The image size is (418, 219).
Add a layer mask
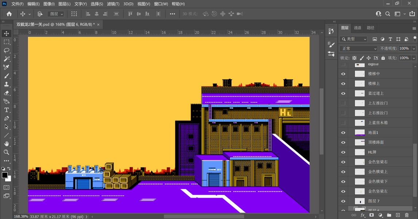pos(371,215)
